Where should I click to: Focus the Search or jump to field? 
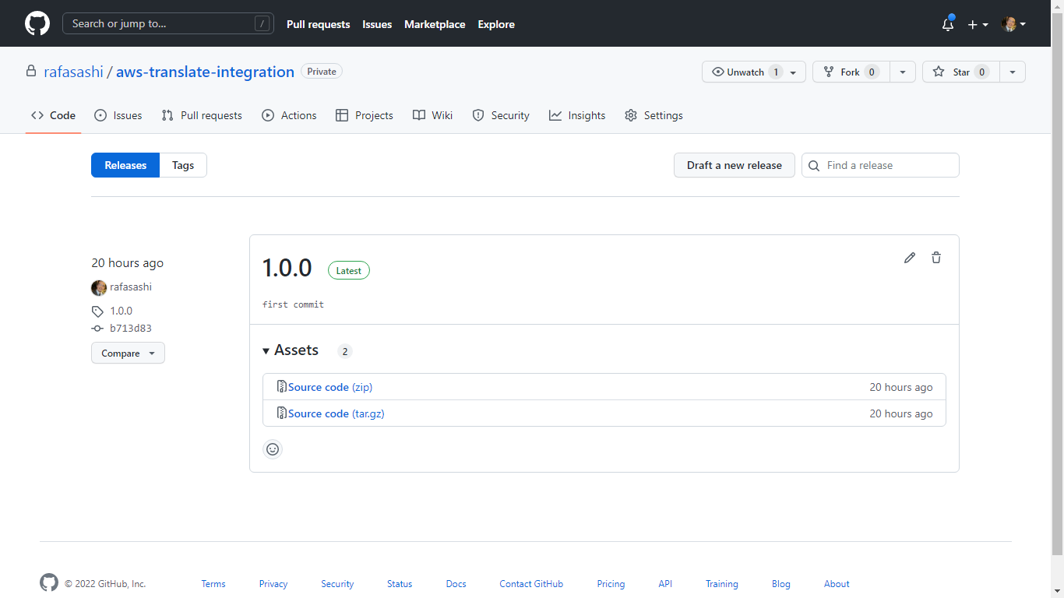(168, 23)
